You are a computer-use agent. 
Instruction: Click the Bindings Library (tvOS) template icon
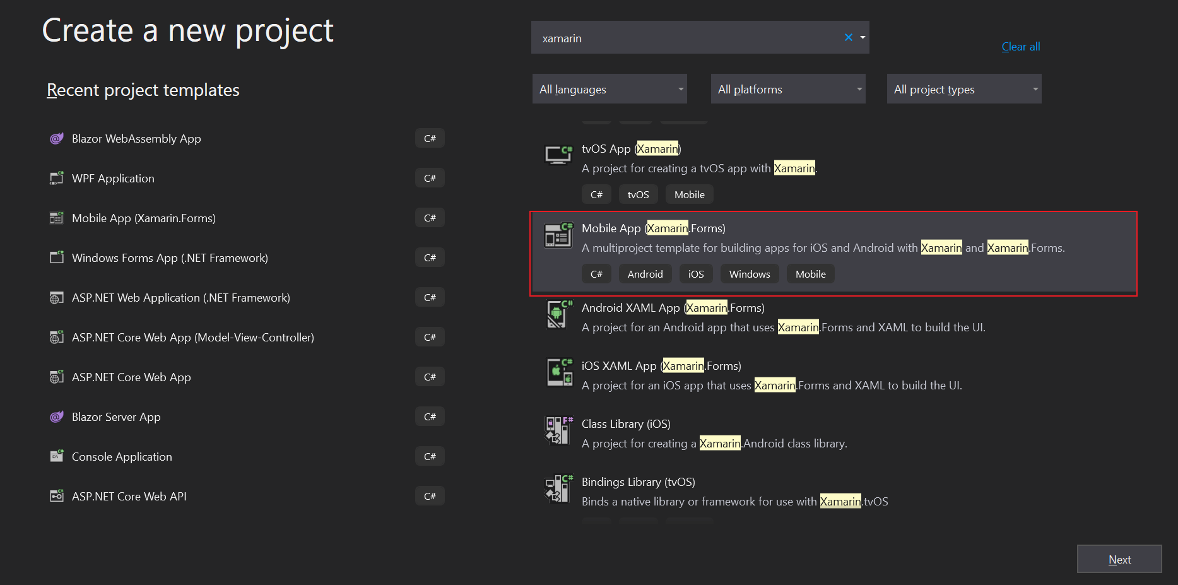557,488
